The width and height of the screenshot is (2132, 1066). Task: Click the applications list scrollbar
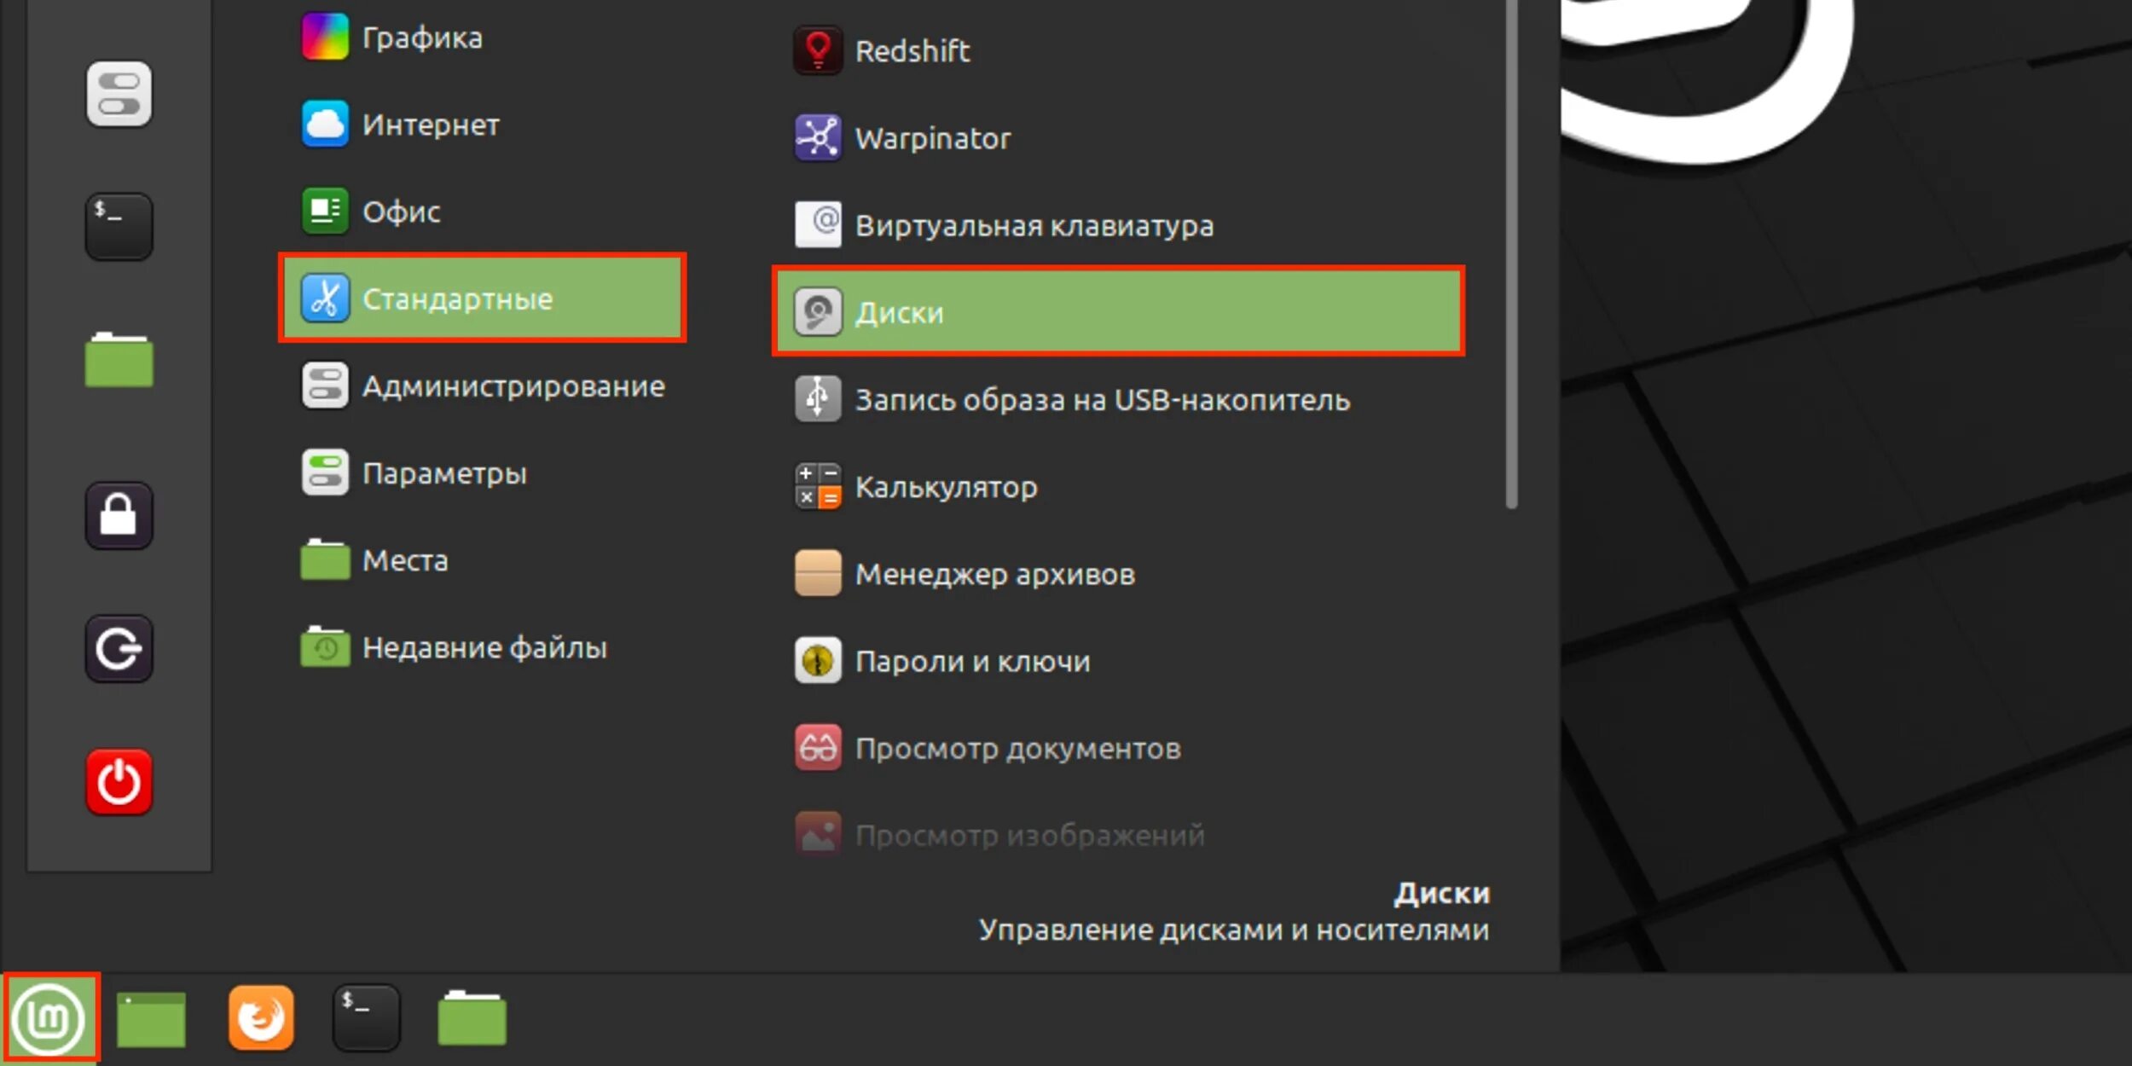click(1511, 256)
